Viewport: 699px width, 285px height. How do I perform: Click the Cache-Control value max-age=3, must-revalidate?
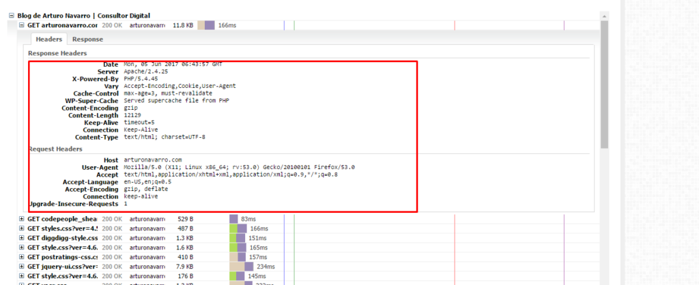click(x=168, y=93)
